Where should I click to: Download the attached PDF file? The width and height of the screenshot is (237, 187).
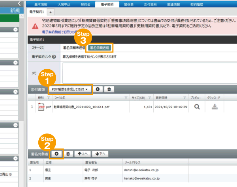[x=214, y=107]
